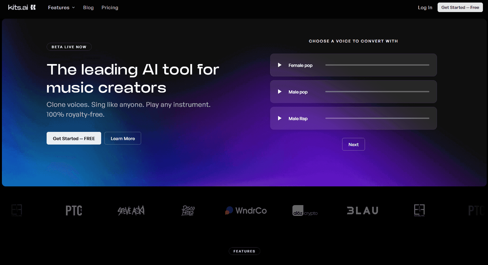488x265 pixels.
Task: Click the Disco Fries logo
Action: pos(188,210)
